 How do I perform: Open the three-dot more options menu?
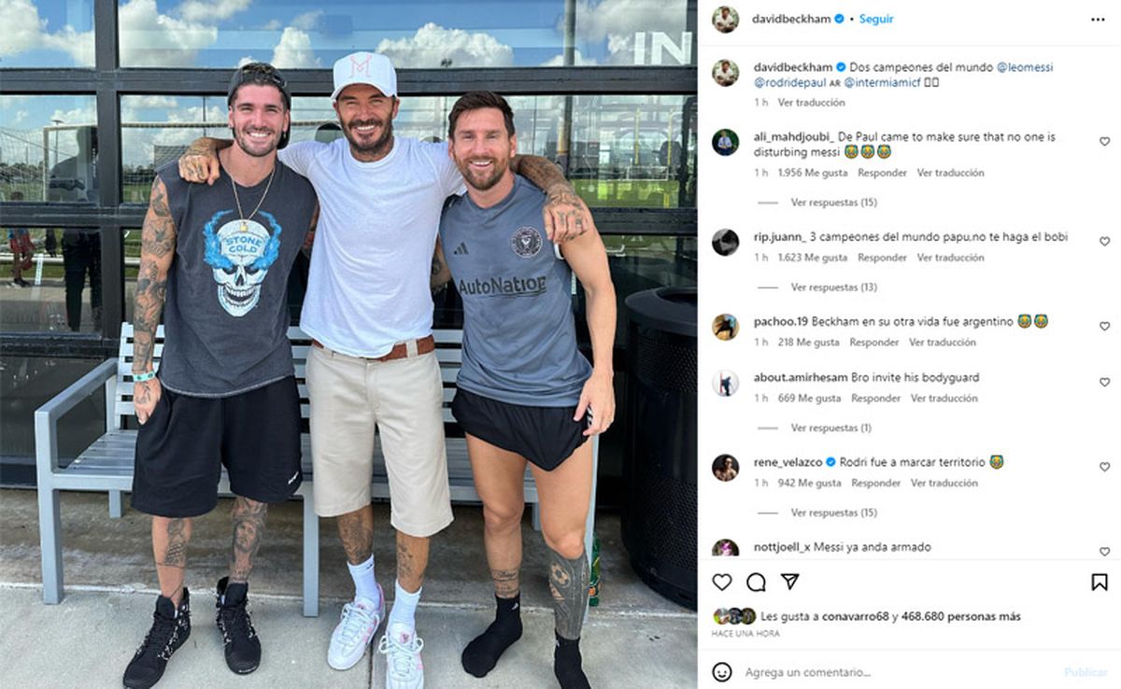coord(1098,19)
